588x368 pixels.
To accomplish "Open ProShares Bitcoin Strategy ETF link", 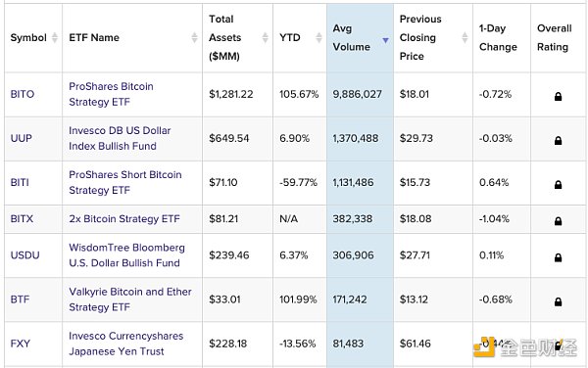I will 111,94.
